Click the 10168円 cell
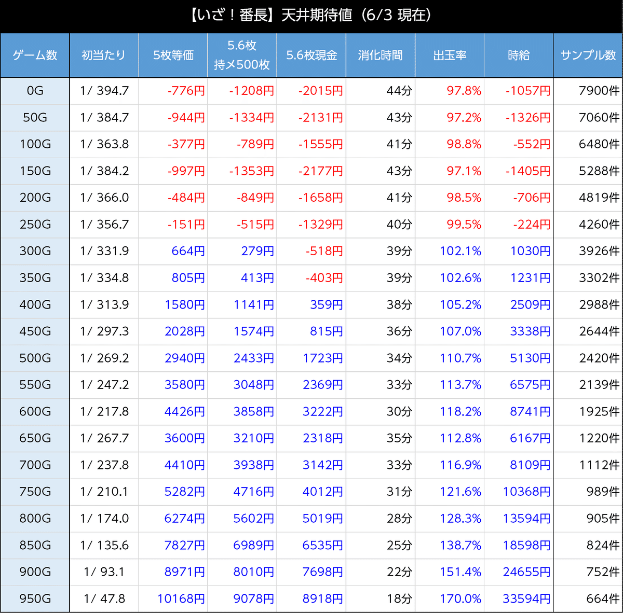 (173, 599)
